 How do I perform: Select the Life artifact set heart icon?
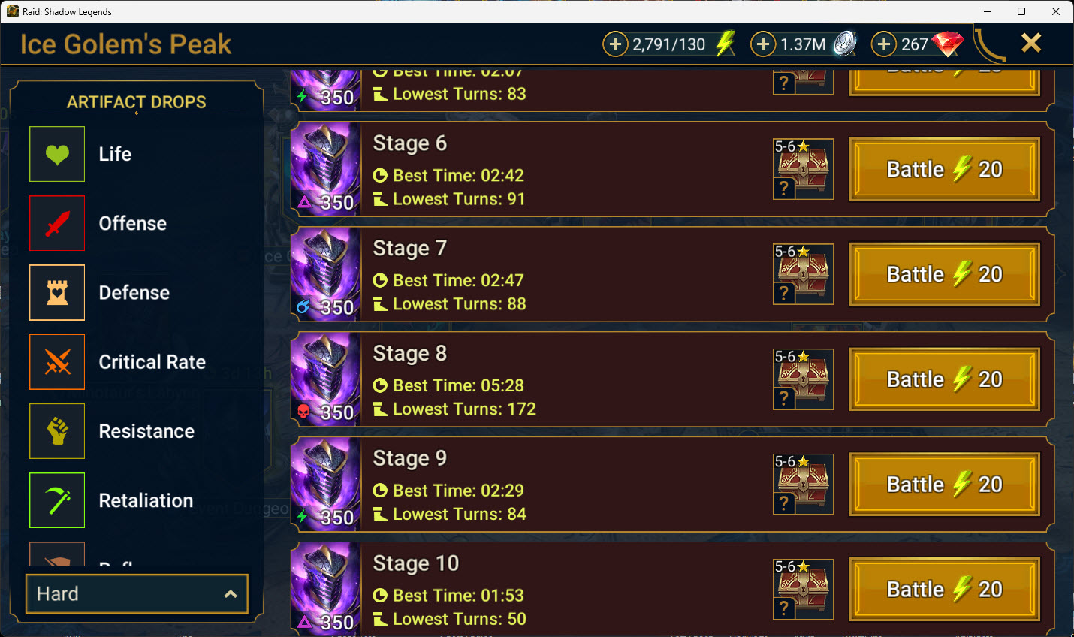click(57, 154)
